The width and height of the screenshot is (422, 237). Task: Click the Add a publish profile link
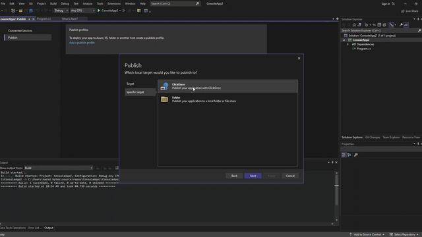(x=82, y=43)
